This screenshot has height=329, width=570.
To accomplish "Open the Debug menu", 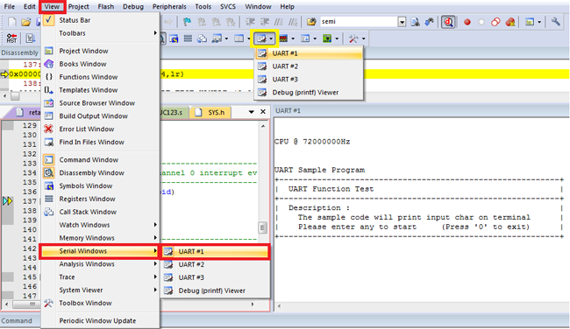I will 132,6.
